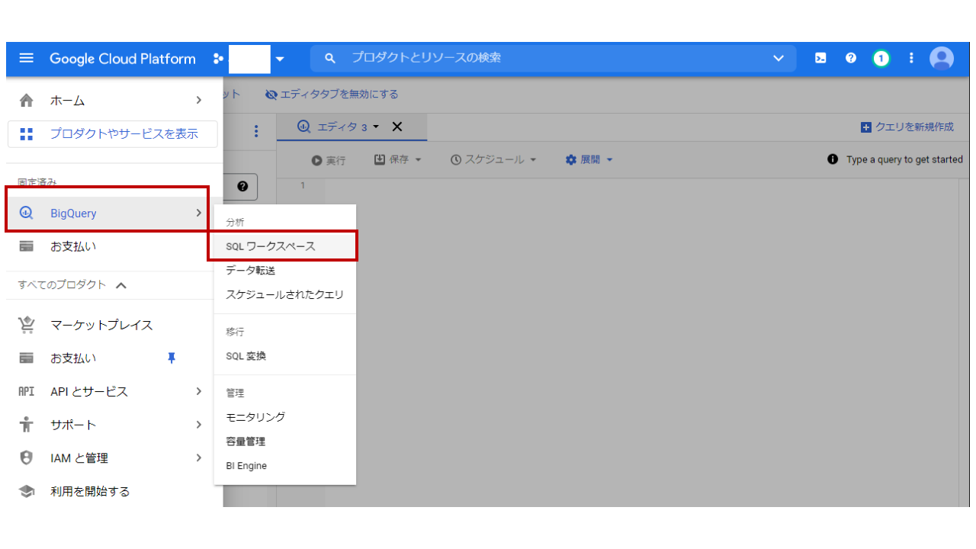Open the navigation hamburger menu
Viewport: 976px width, 549px height.
pyautogui.click(x=26, y=59)
